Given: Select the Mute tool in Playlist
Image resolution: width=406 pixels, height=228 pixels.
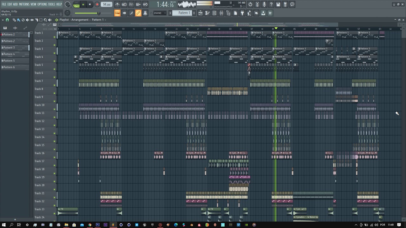Looking at the screenshot, I should click(28, 20).
